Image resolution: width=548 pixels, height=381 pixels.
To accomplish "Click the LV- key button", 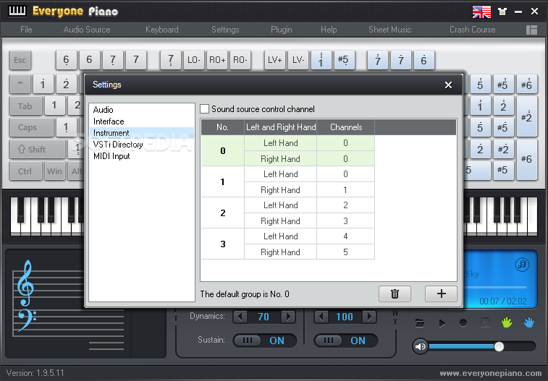I will (x=298, y=60).
